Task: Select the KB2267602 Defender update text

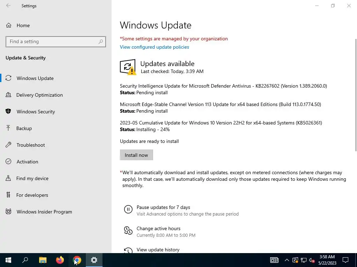Action: (x=223, y=86)
